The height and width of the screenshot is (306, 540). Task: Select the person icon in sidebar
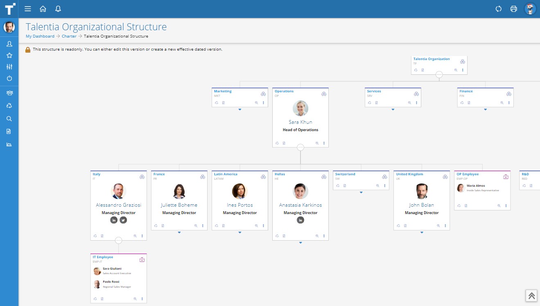(x=9, y=44)
